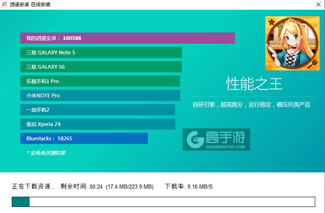Click the filled part of download progress bar
This screenshot has width=325, height=213.
point(21,202)
